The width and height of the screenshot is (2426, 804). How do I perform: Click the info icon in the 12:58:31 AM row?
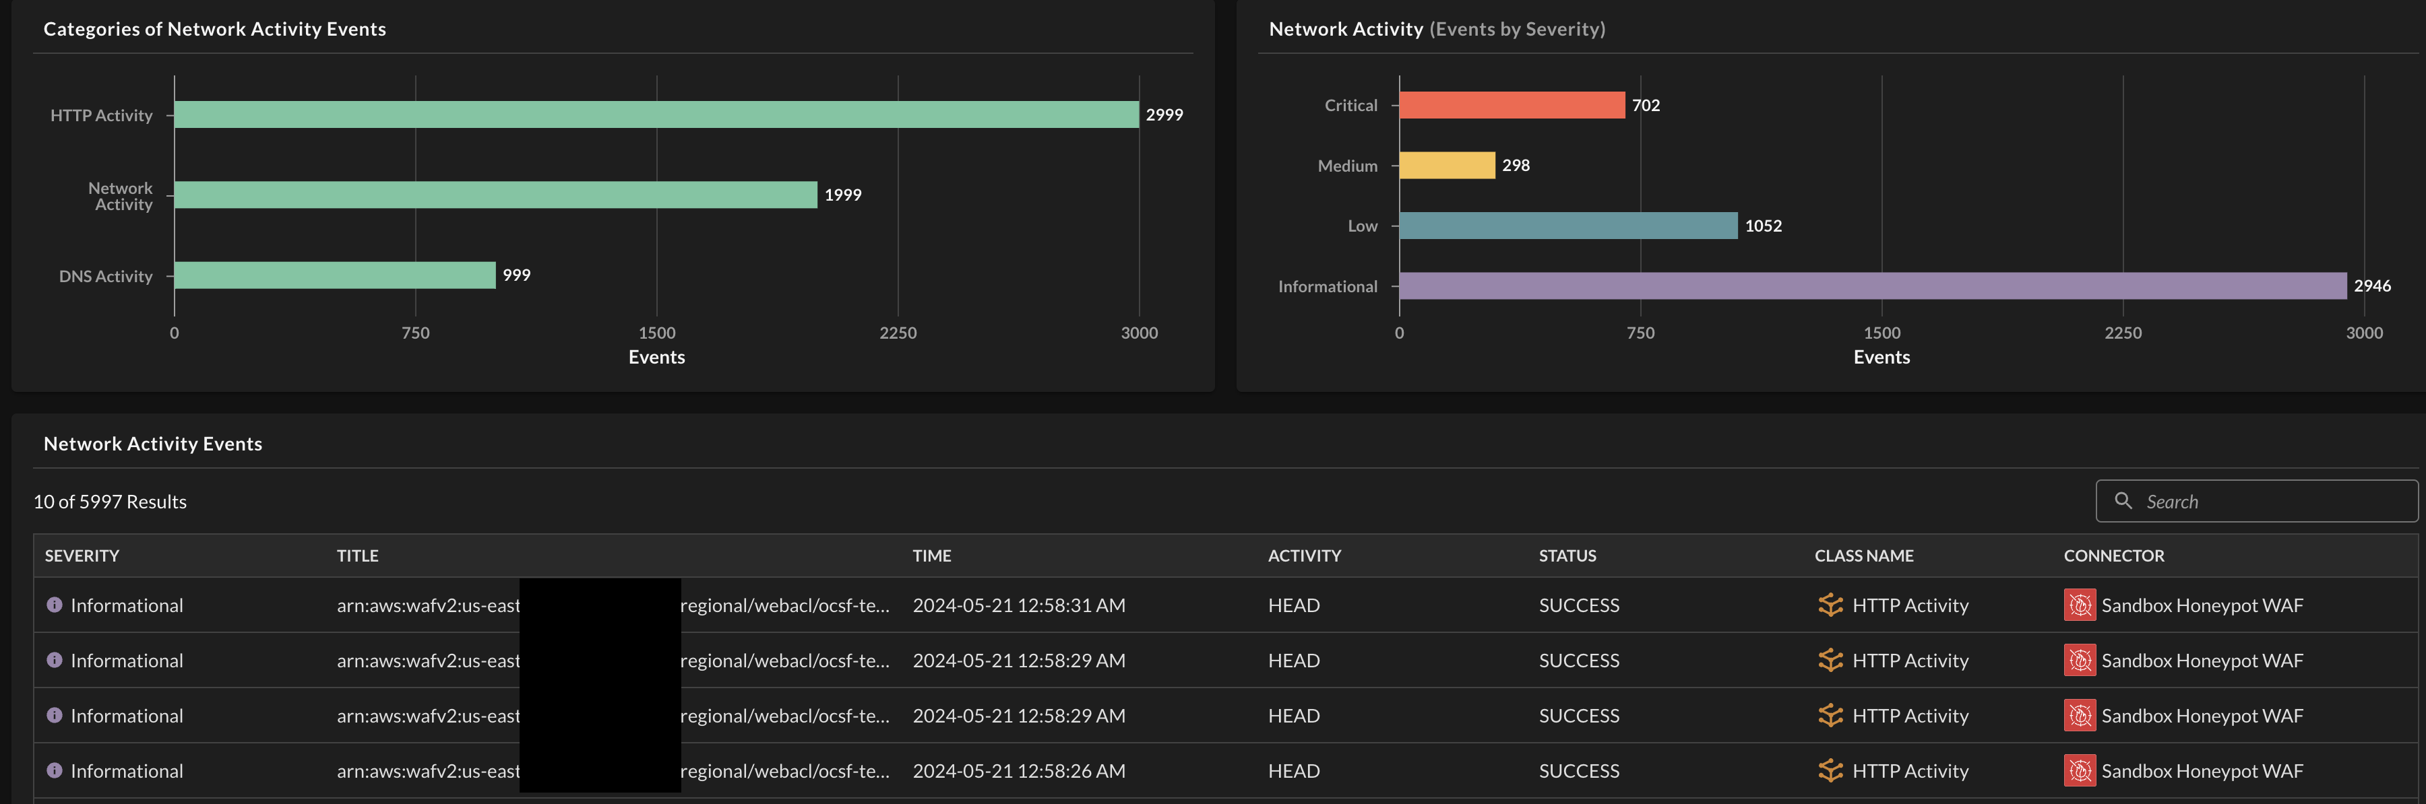click(55, 605)
